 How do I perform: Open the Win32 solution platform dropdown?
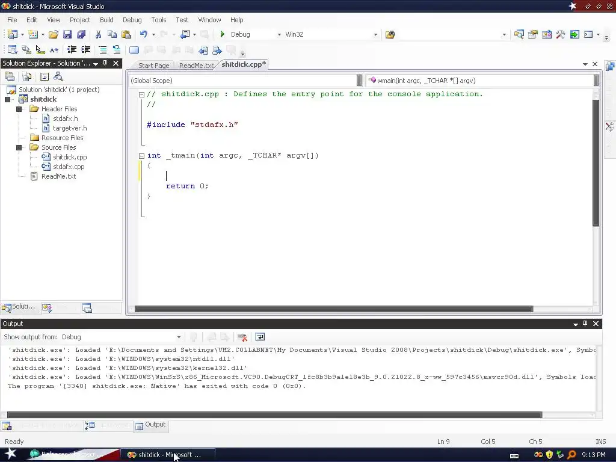point(375,34)
